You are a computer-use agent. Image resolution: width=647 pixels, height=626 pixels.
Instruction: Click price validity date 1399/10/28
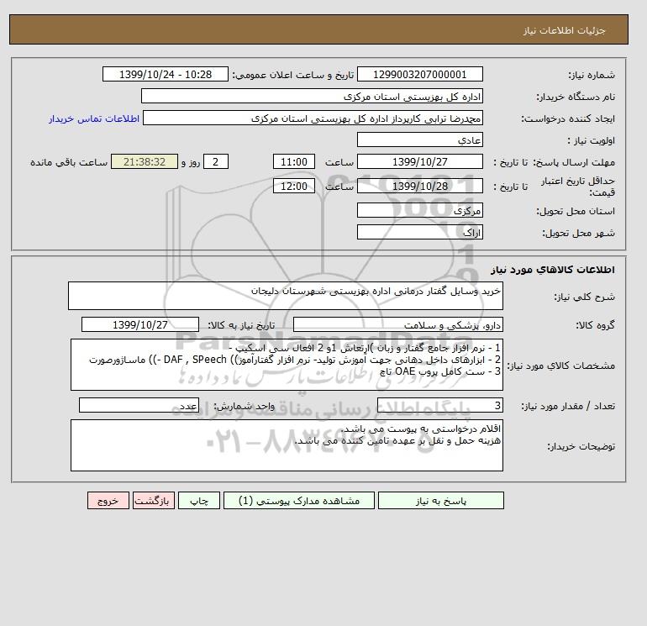coord(419,186)
